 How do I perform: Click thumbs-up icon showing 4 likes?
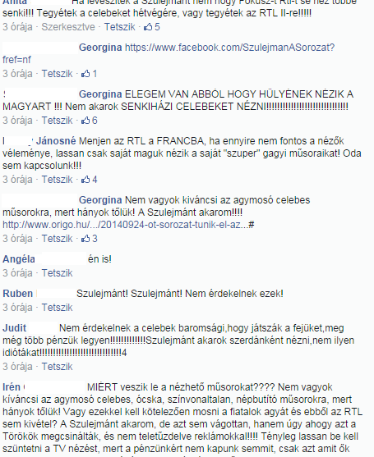tap(85, 179)
